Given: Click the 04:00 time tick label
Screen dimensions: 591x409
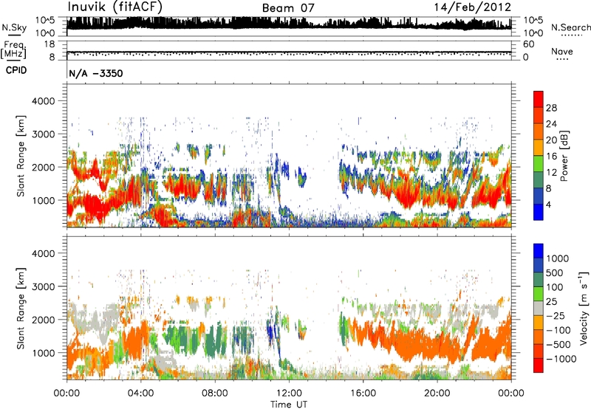Looking at the screenshot, I should (x=140, y=393).
